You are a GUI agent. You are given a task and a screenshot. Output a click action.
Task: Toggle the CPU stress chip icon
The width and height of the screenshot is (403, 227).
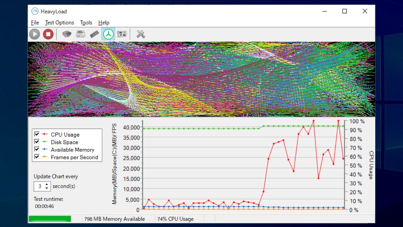click(66, 34)
